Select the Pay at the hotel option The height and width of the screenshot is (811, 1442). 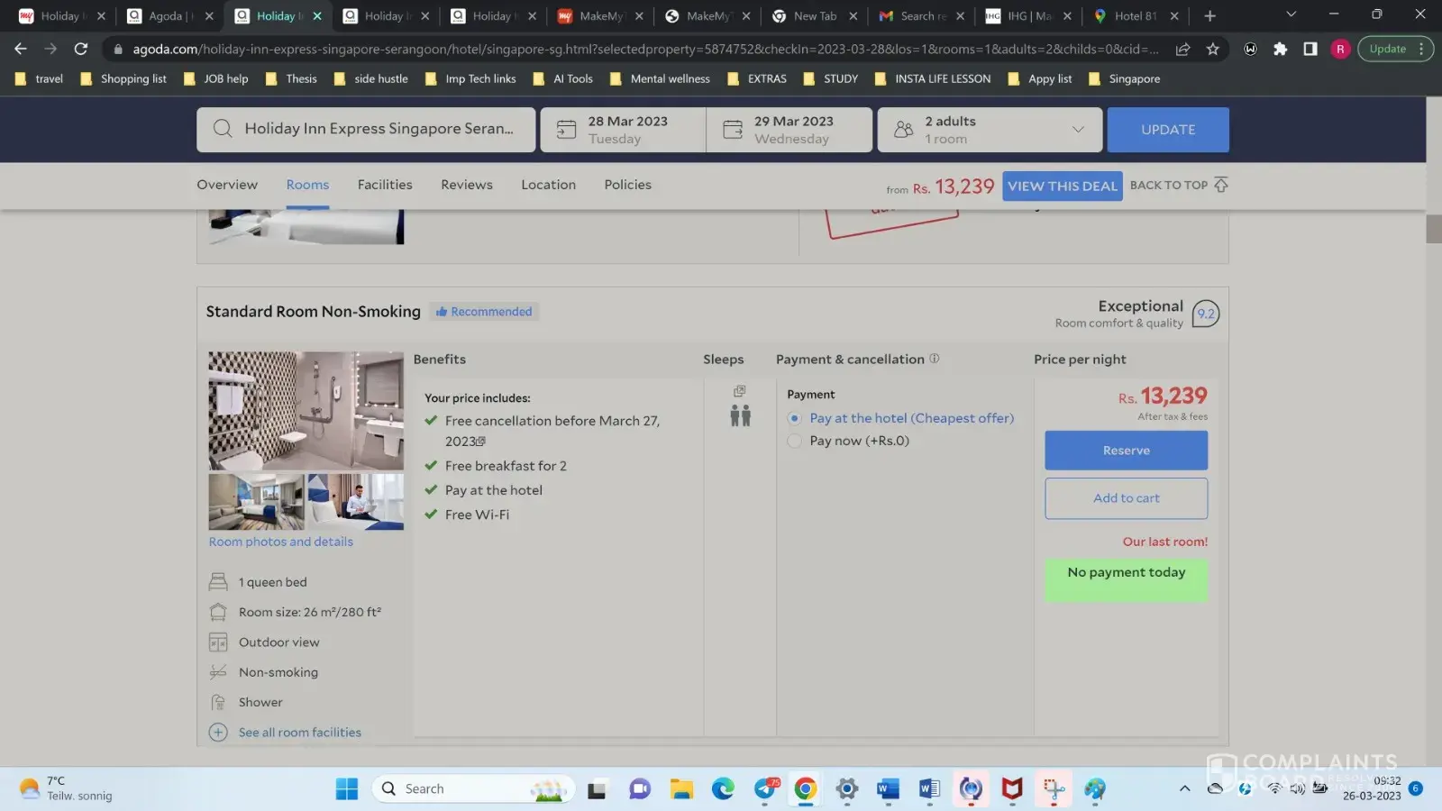(794, 418)
